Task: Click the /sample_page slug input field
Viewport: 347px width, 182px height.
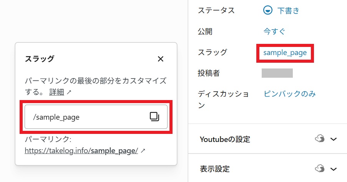Action: [96, 117]
